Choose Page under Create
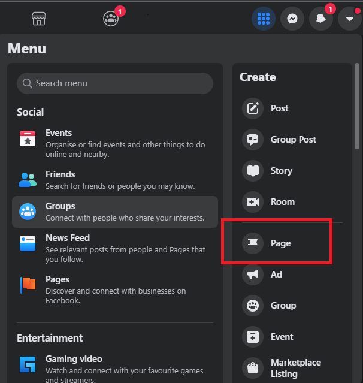 (292, 243)
